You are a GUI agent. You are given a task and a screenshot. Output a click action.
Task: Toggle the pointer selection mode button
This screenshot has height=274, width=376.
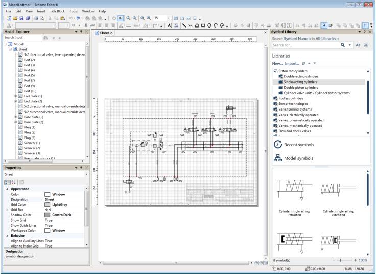click(x=121, y=18)
